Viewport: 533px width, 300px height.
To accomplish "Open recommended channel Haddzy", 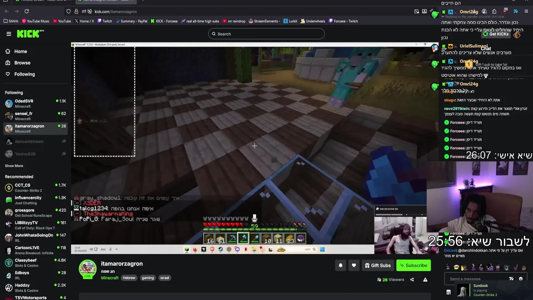I will [35, 287].
